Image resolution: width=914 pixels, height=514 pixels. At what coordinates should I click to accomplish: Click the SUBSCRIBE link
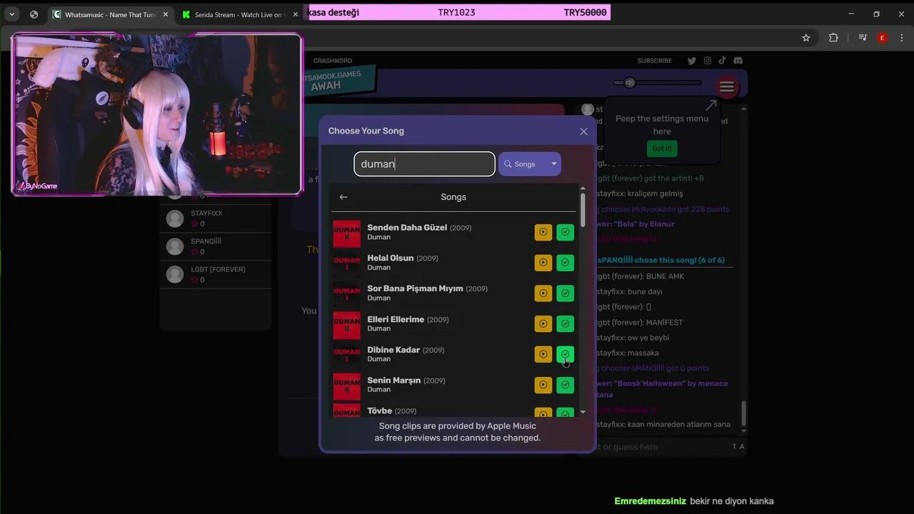pos(655,61)
